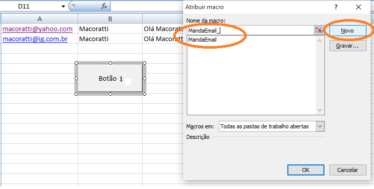Click the Olá Macoratti cell in the ig.com.br row
Screen dimensions: 374x189
click(163, 39)
